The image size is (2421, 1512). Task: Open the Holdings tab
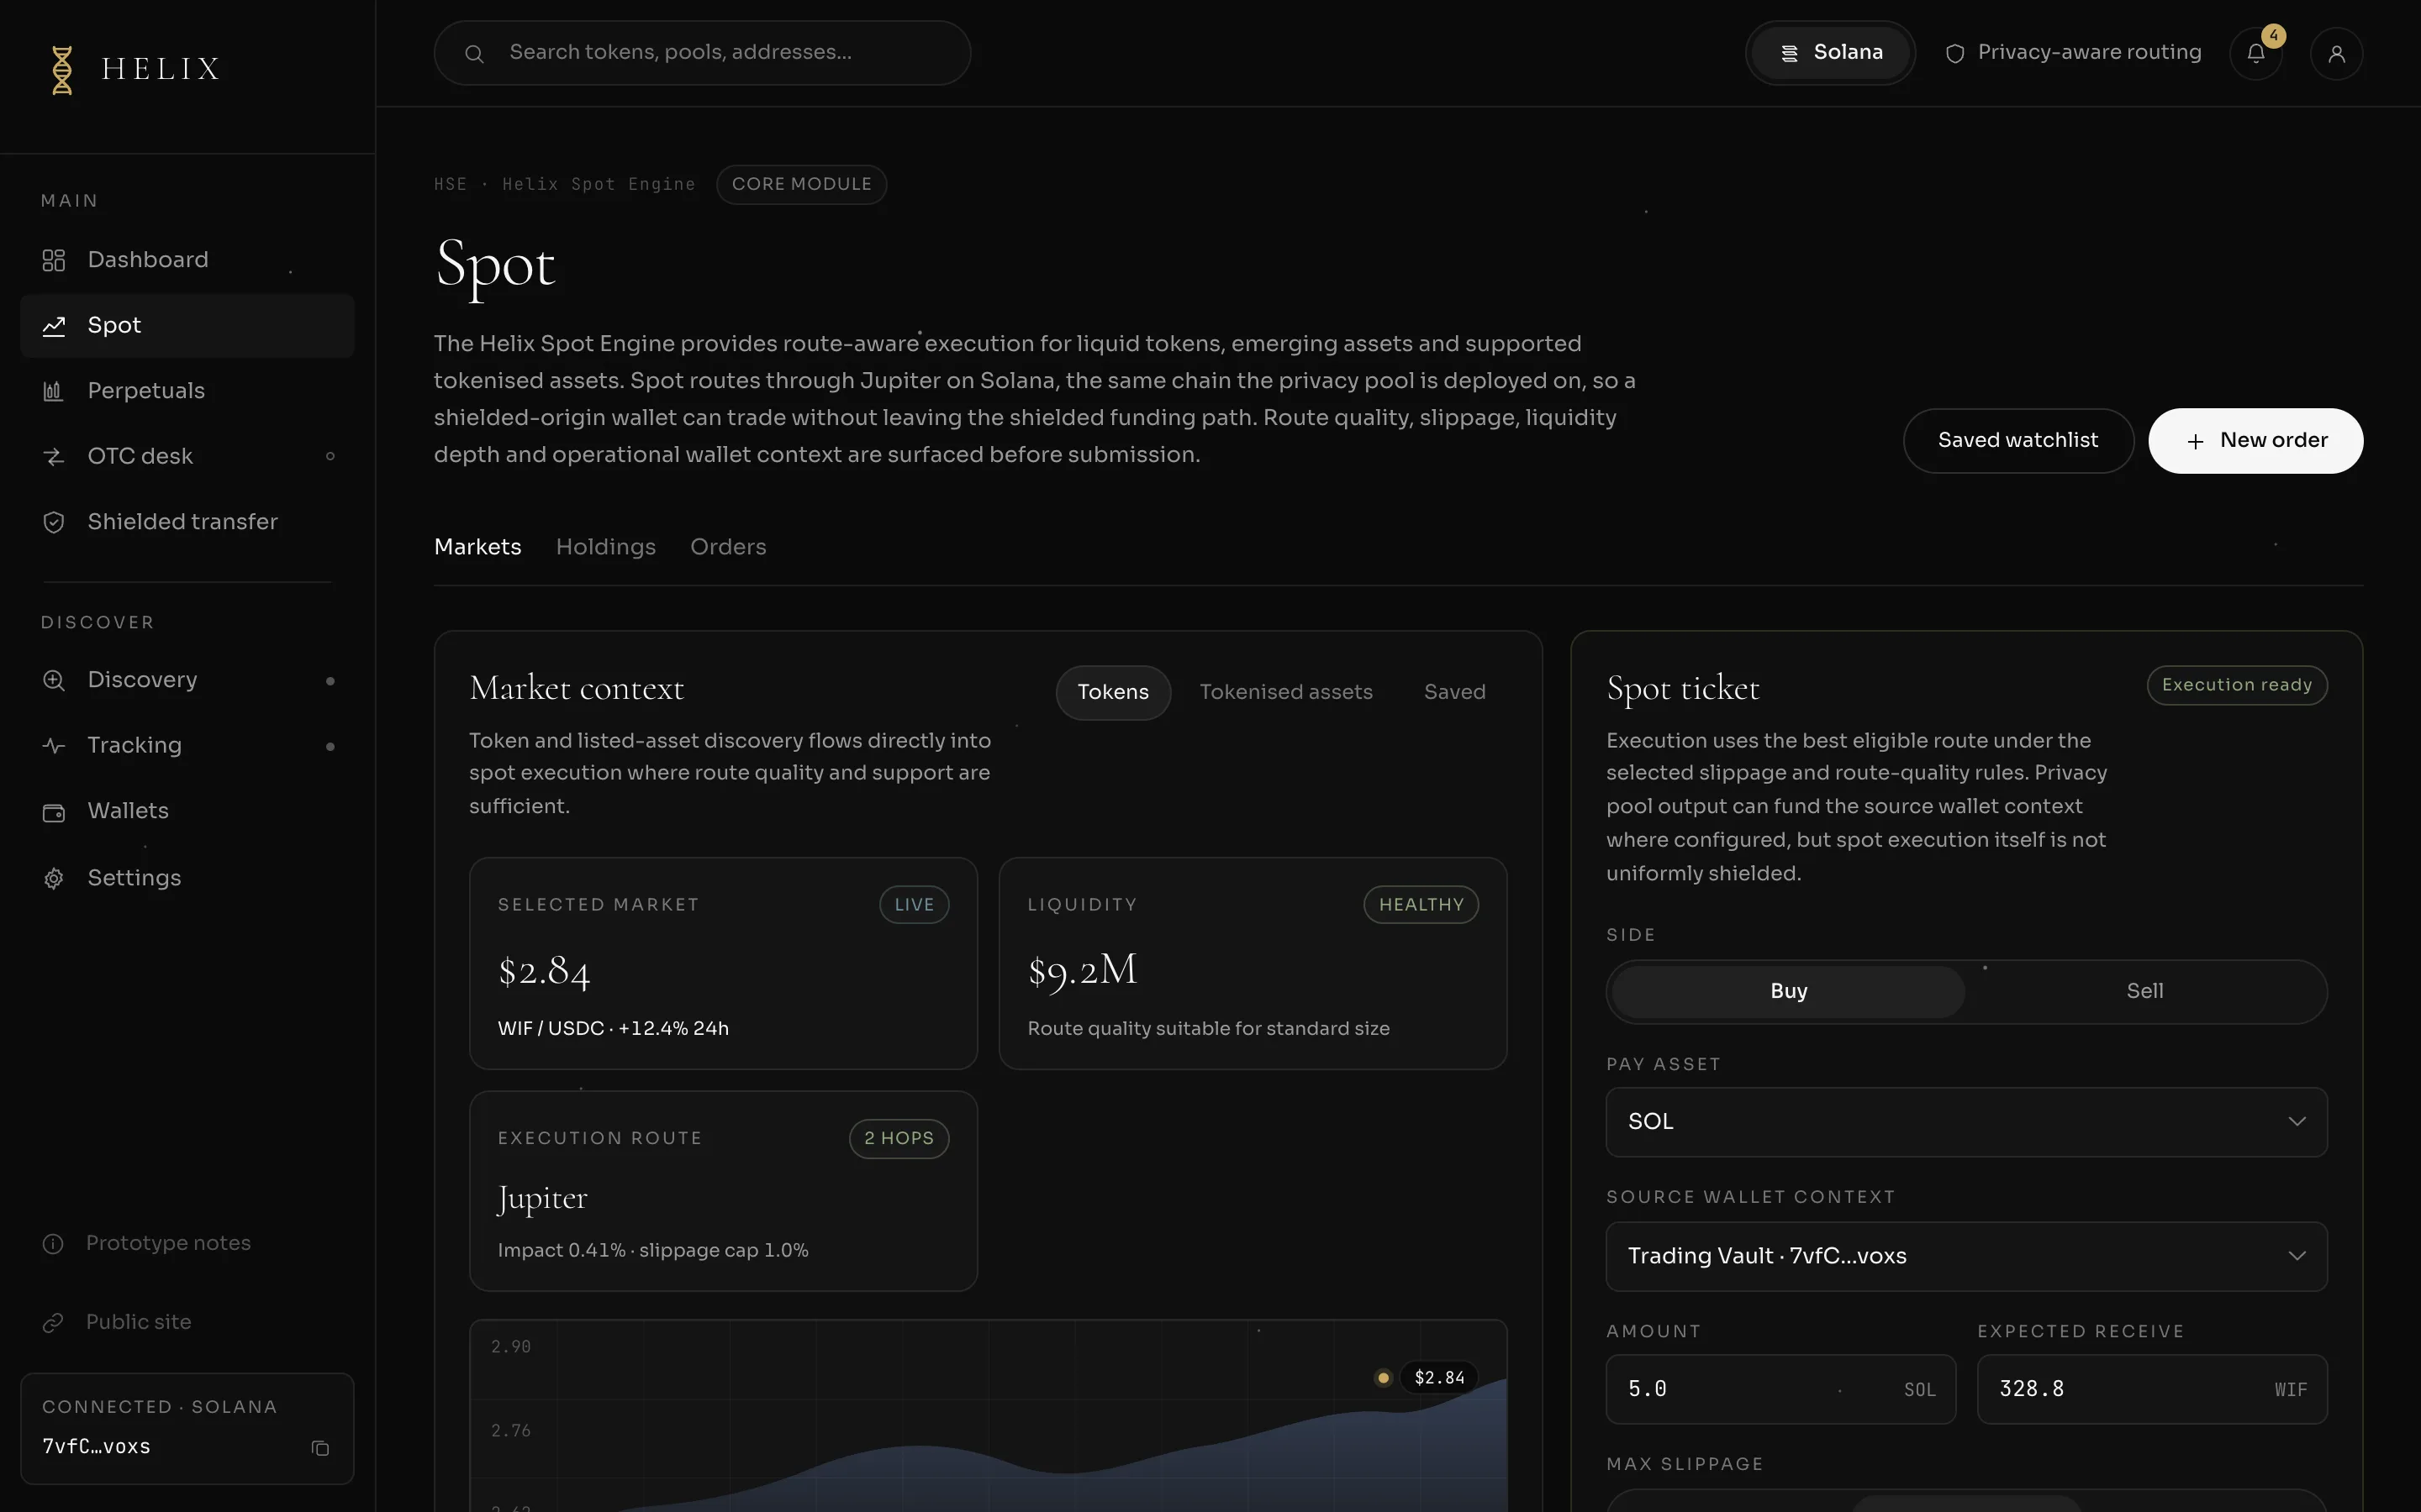tap(605, 547)
